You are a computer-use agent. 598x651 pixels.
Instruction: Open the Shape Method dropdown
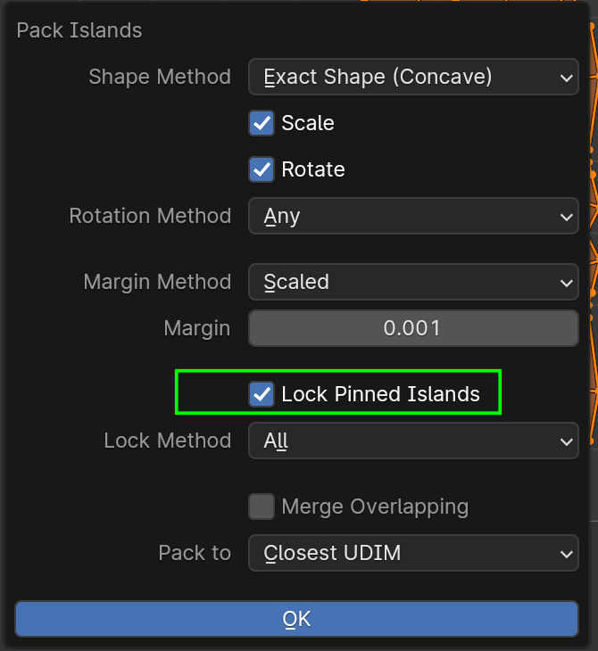412,78
